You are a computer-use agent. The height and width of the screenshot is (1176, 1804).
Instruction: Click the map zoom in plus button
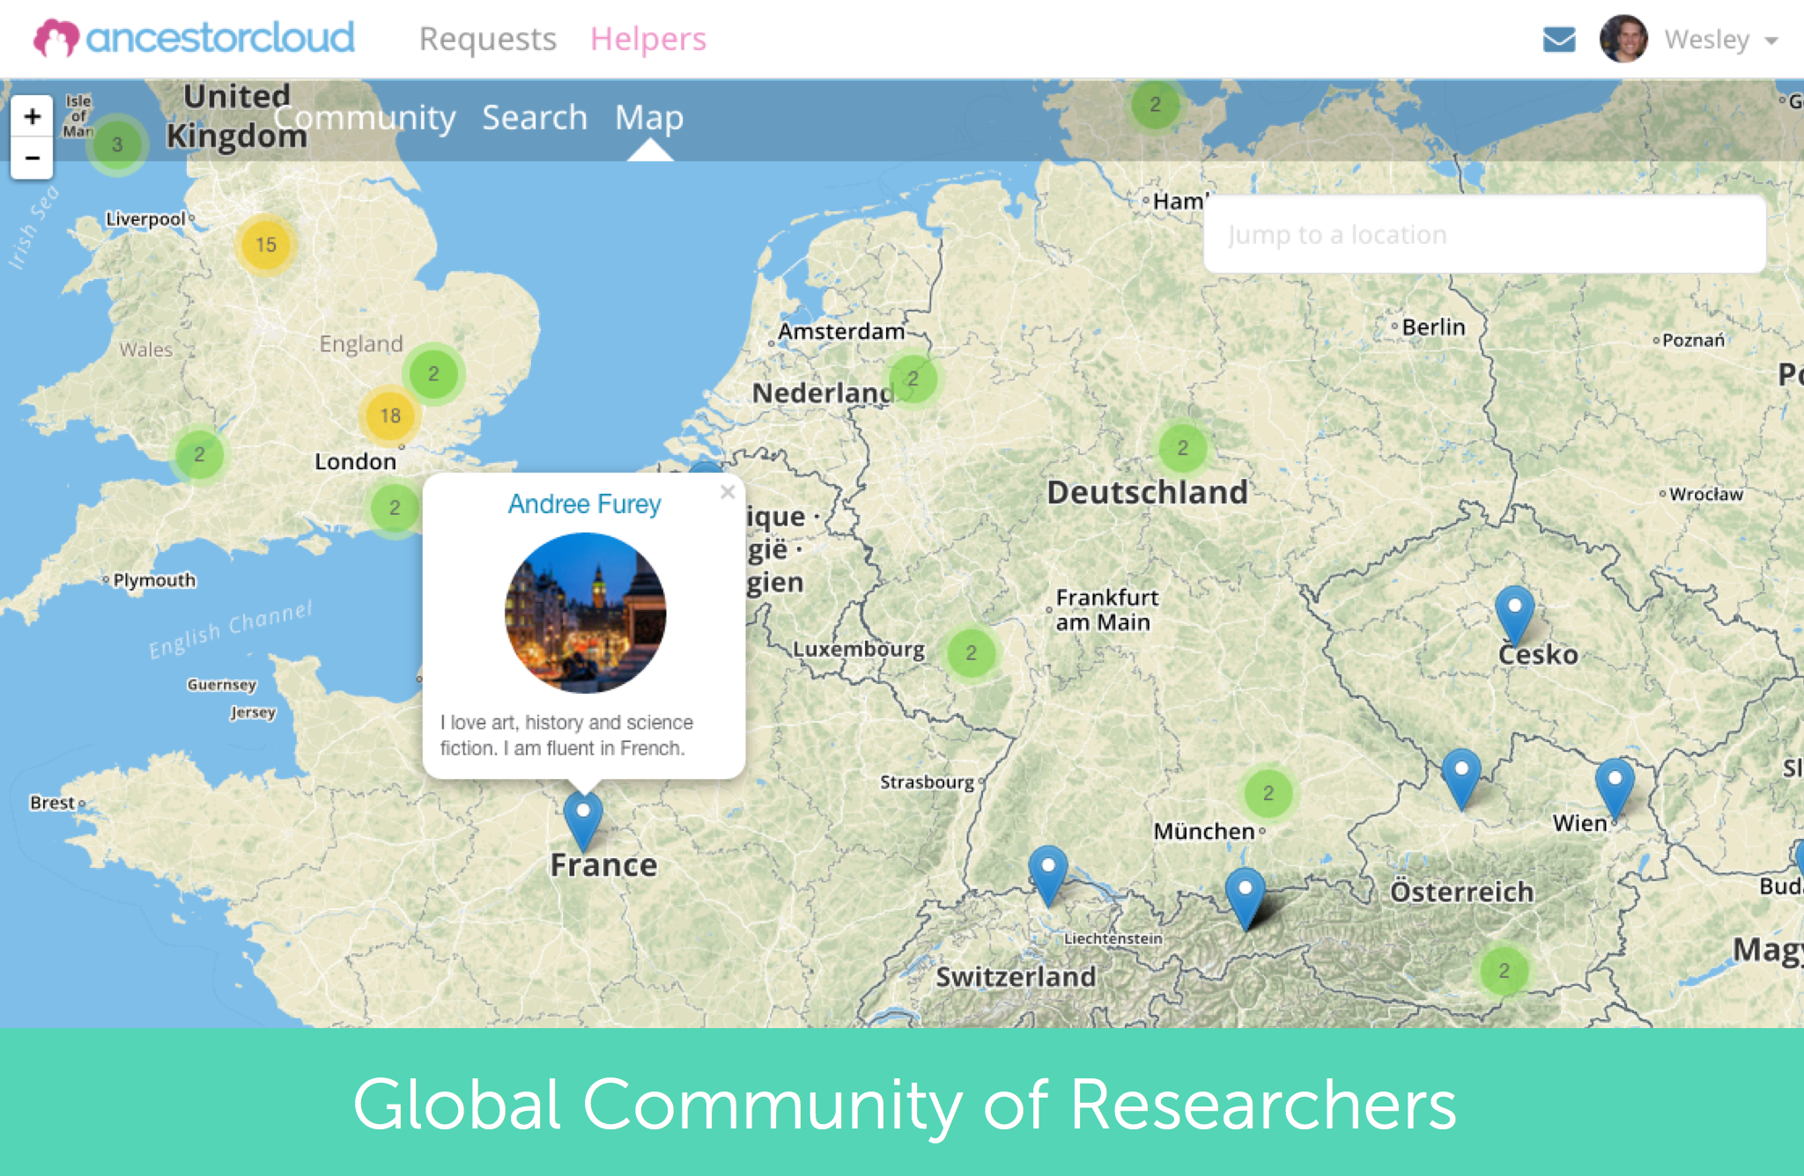[33, 117]
